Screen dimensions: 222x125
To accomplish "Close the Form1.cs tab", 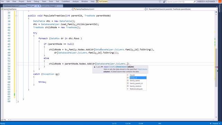I will 40,6.
